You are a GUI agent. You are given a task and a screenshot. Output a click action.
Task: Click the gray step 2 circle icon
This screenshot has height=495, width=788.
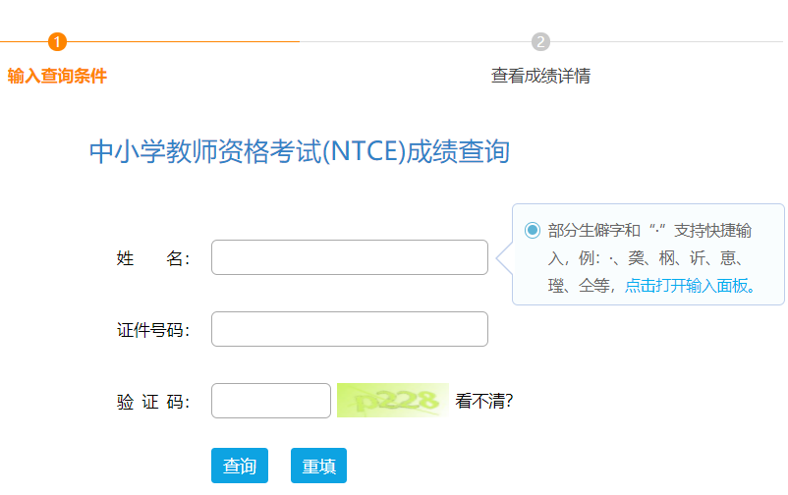click(x=540, y=41)
